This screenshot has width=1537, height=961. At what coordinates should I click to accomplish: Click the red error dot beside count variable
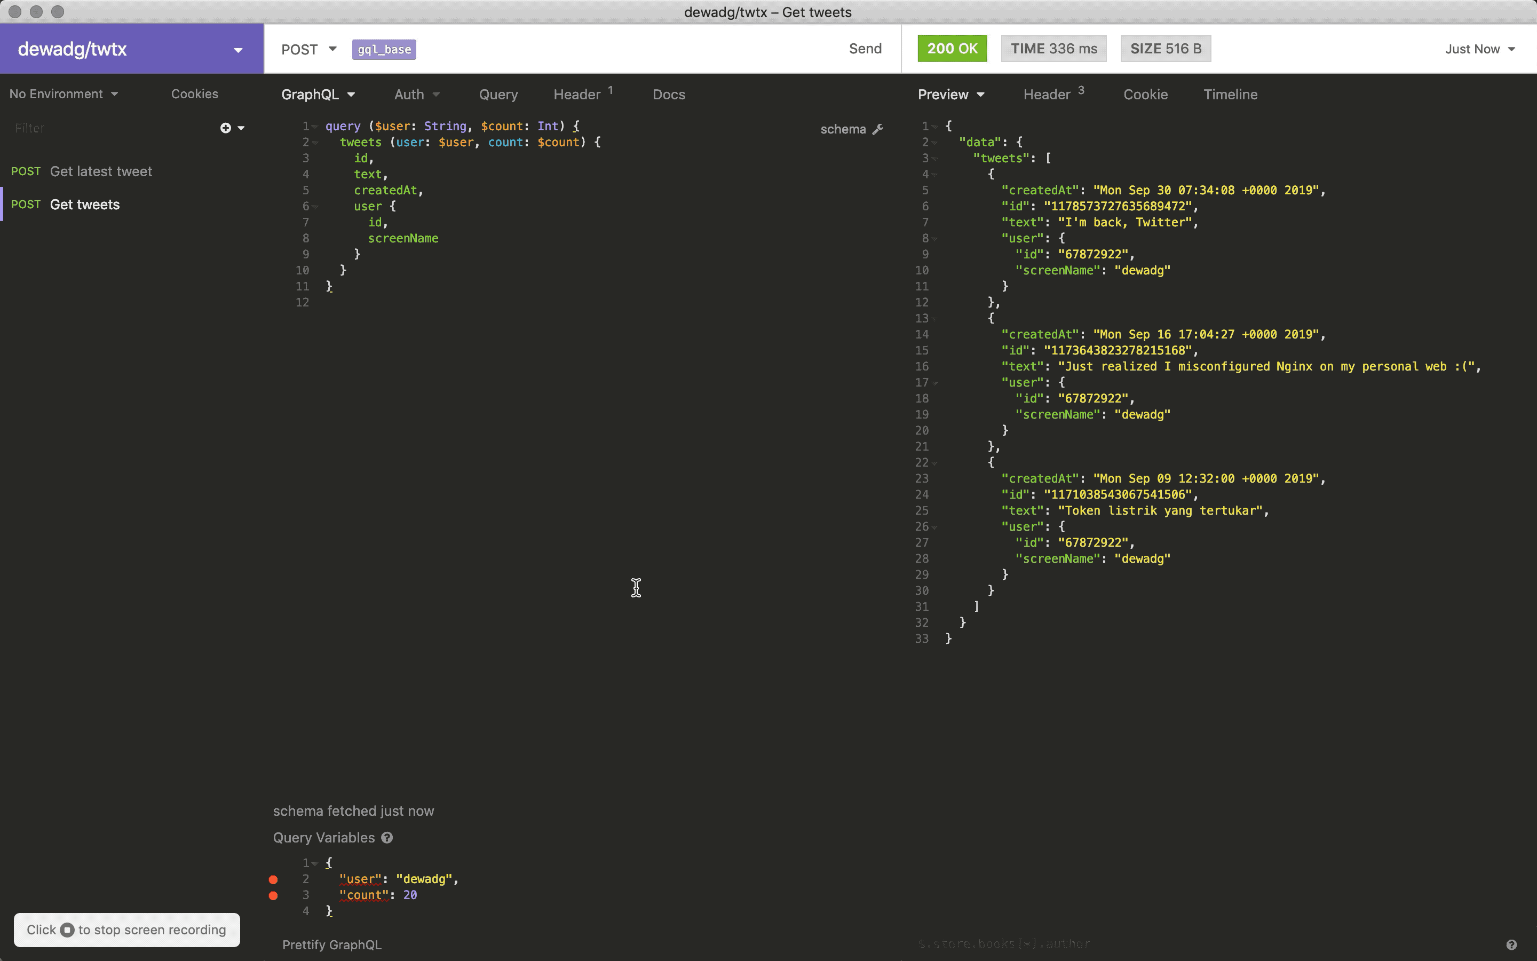[274, 895]
